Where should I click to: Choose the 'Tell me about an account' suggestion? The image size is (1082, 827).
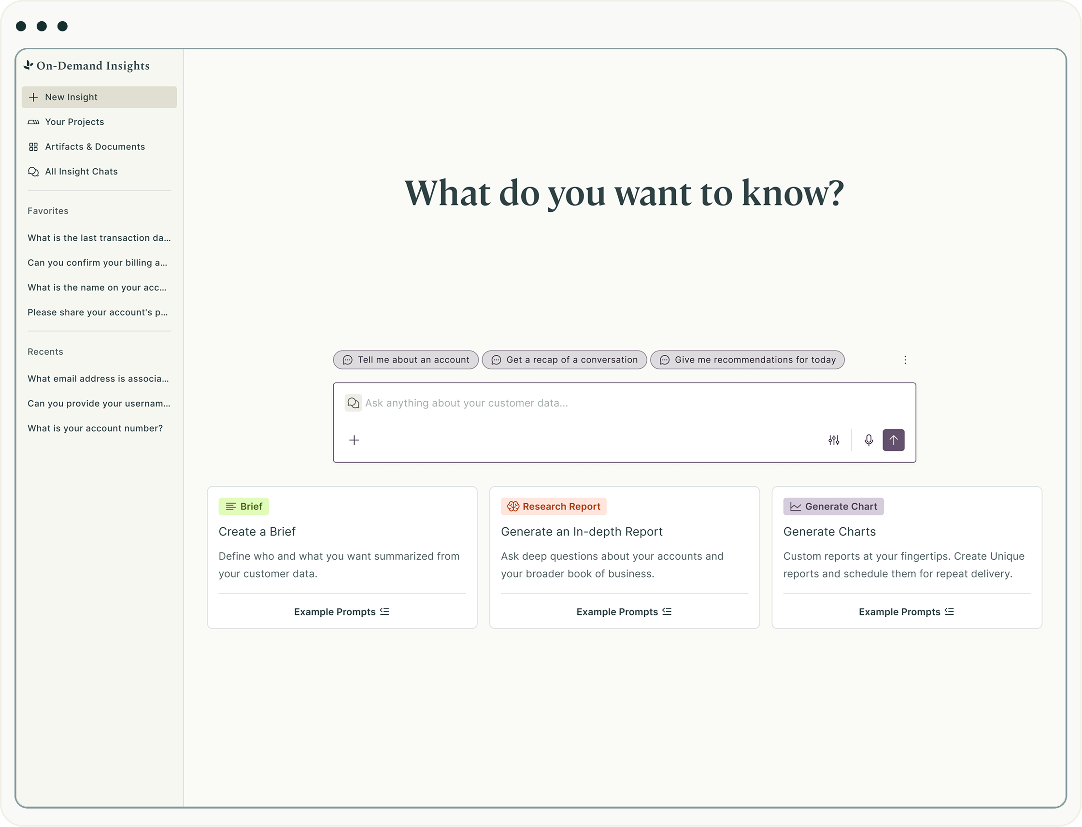[x=406, y=360]
